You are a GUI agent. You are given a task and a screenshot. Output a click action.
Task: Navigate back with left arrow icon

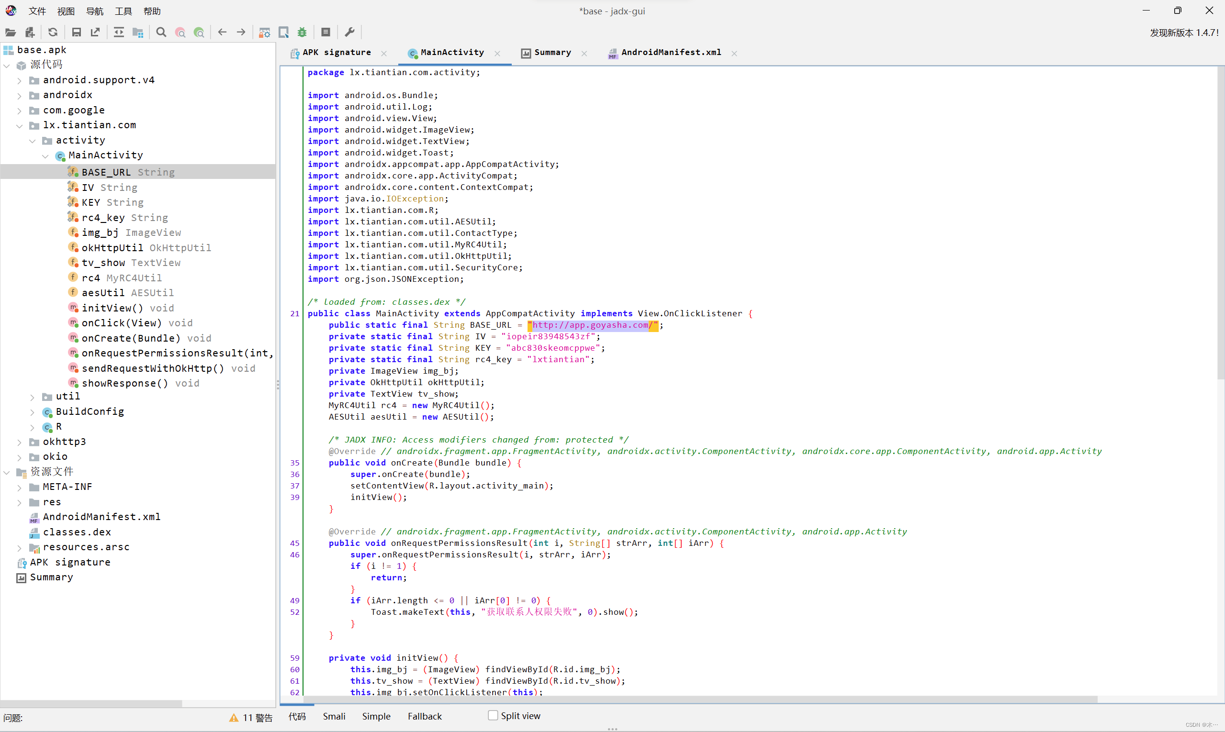coord(222,33)
